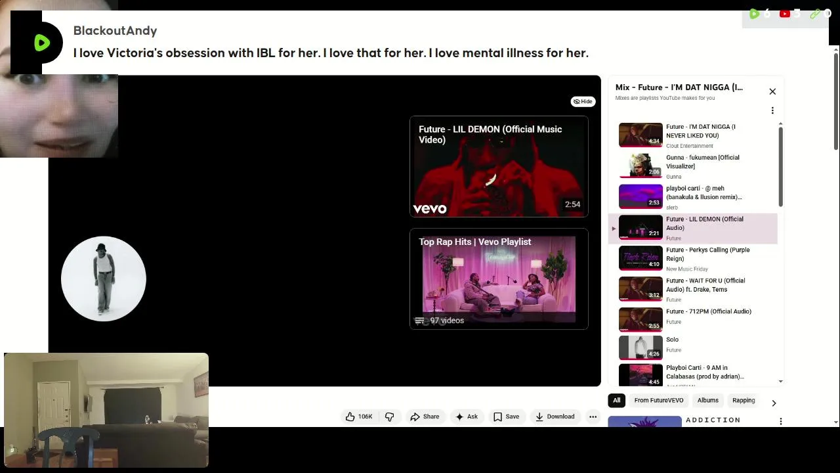Click the circular channel avatar in the video

[x=104, y=279]
